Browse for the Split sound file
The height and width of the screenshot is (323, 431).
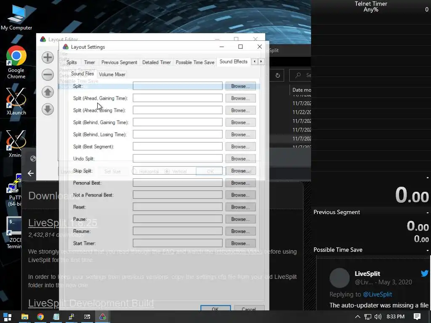point(240,86)
